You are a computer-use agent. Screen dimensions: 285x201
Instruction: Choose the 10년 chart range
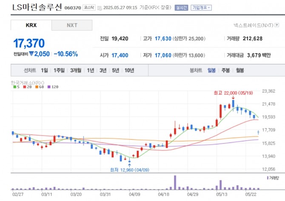click(129, 70)
